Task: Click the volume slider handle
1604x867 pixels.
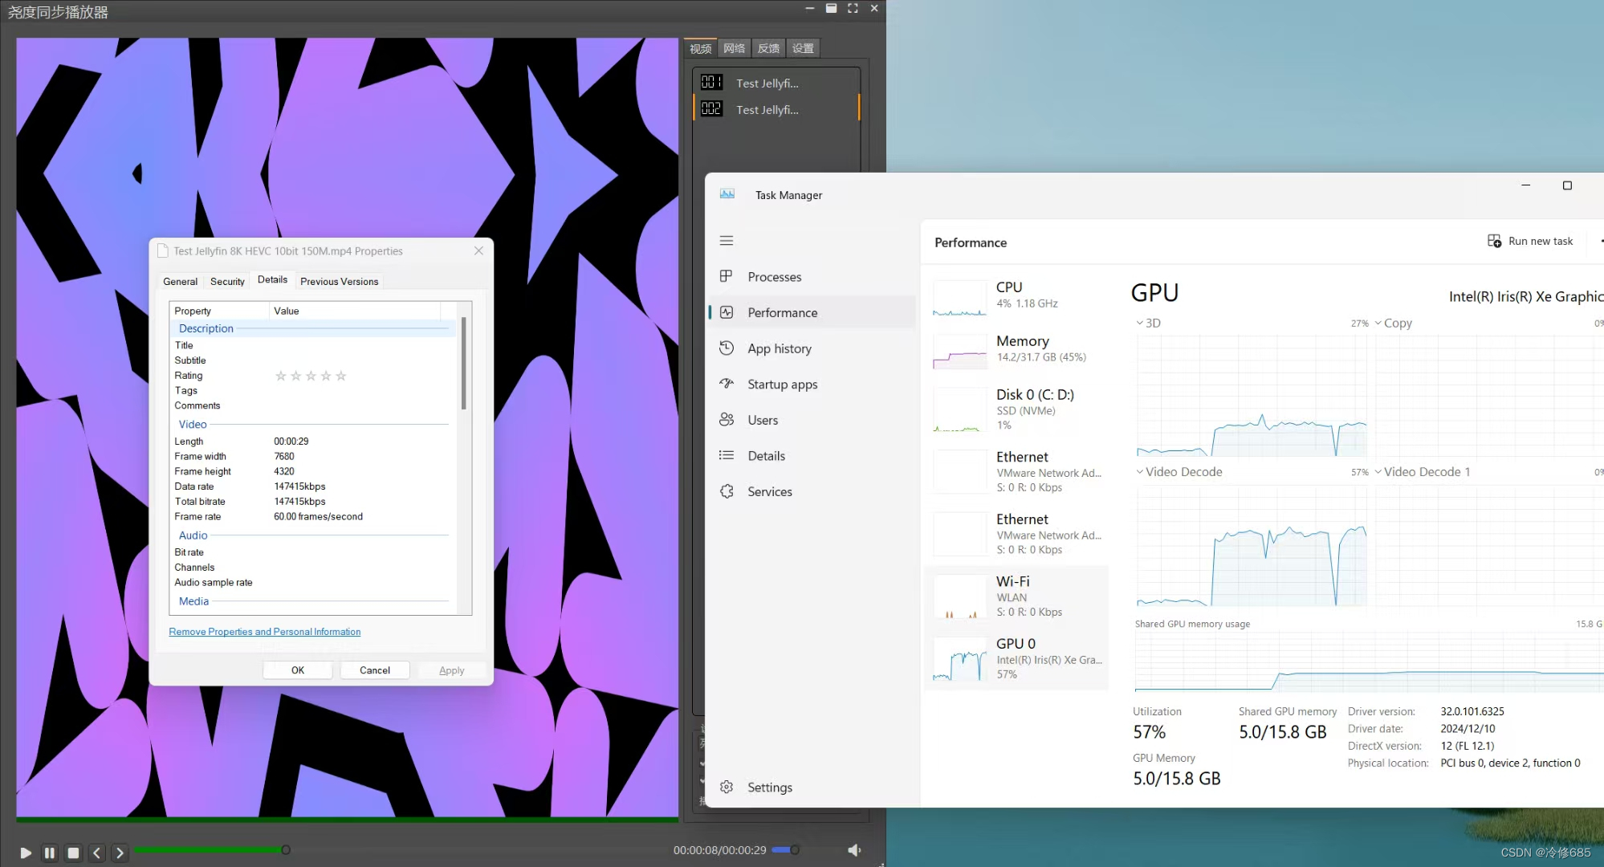Action: tap(794, 850)
